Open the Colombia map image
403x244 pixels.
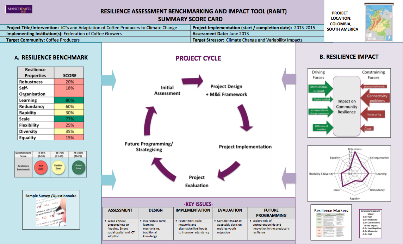(x=379, y=22)
